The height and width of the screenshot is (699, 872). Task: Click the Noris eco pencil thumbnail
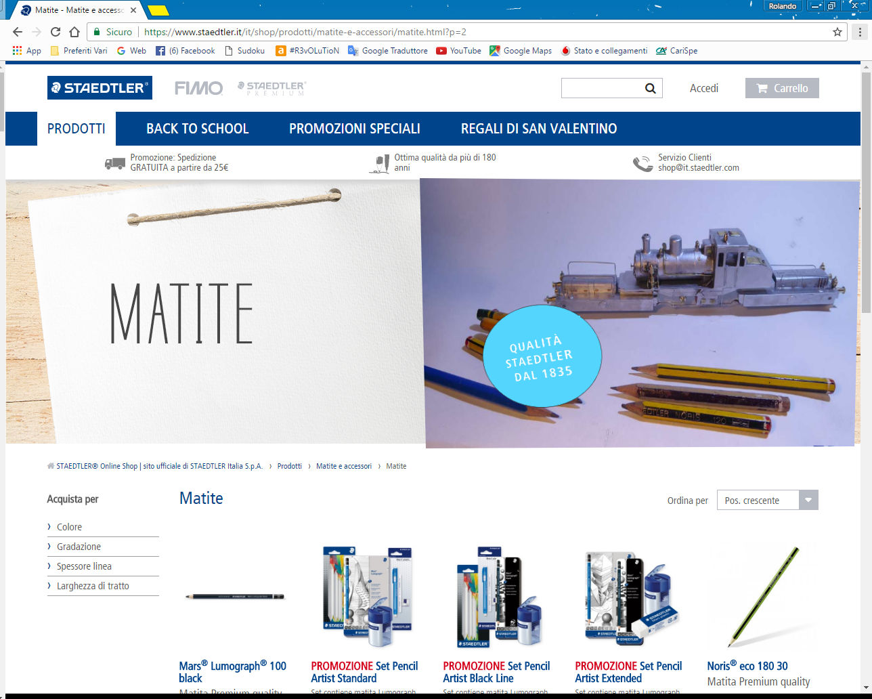(x=763, y=596)
